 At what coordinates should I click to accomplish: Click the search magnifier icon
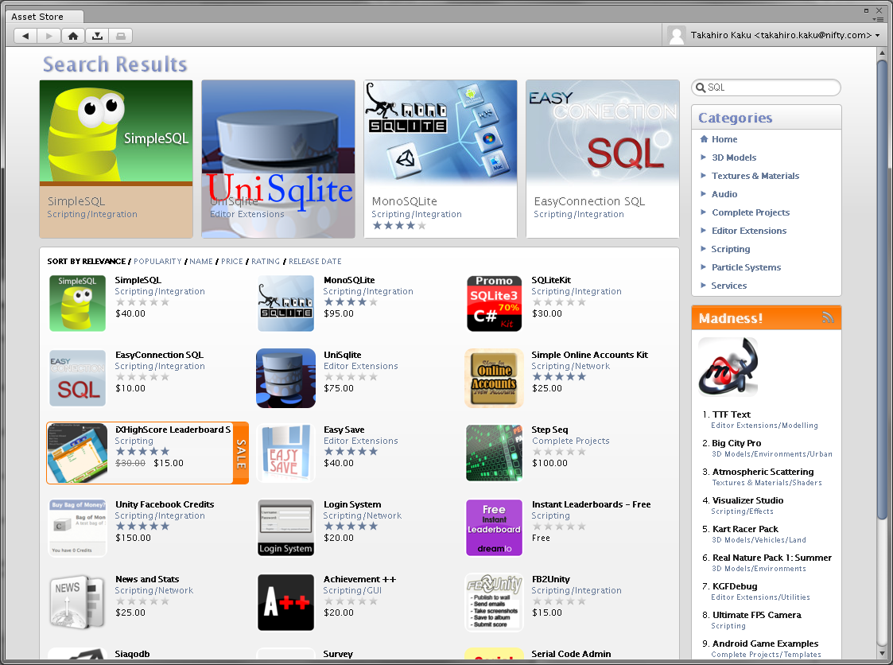coord(701,87)
